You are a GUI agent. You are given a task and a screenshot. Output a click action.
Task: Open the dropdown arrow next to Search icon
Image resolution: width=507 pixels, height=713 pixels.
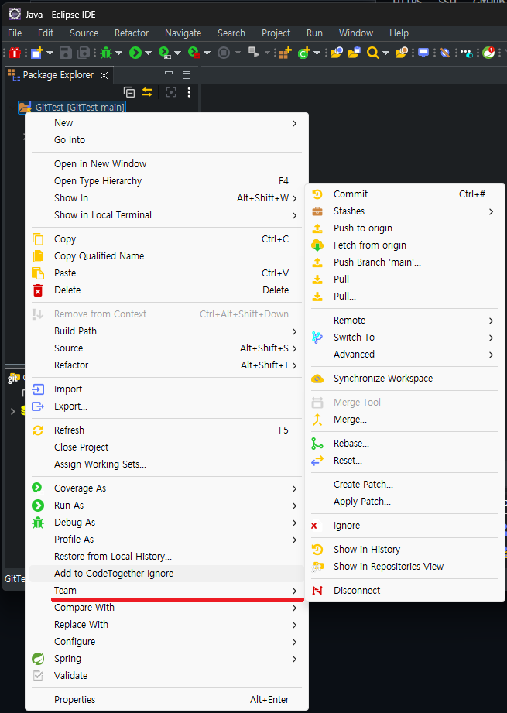386,53
